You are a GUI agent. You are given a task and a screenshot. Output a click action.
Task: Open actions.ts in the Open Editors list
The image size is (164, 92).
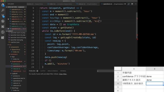pyautogui.click(x=15, y=14)
